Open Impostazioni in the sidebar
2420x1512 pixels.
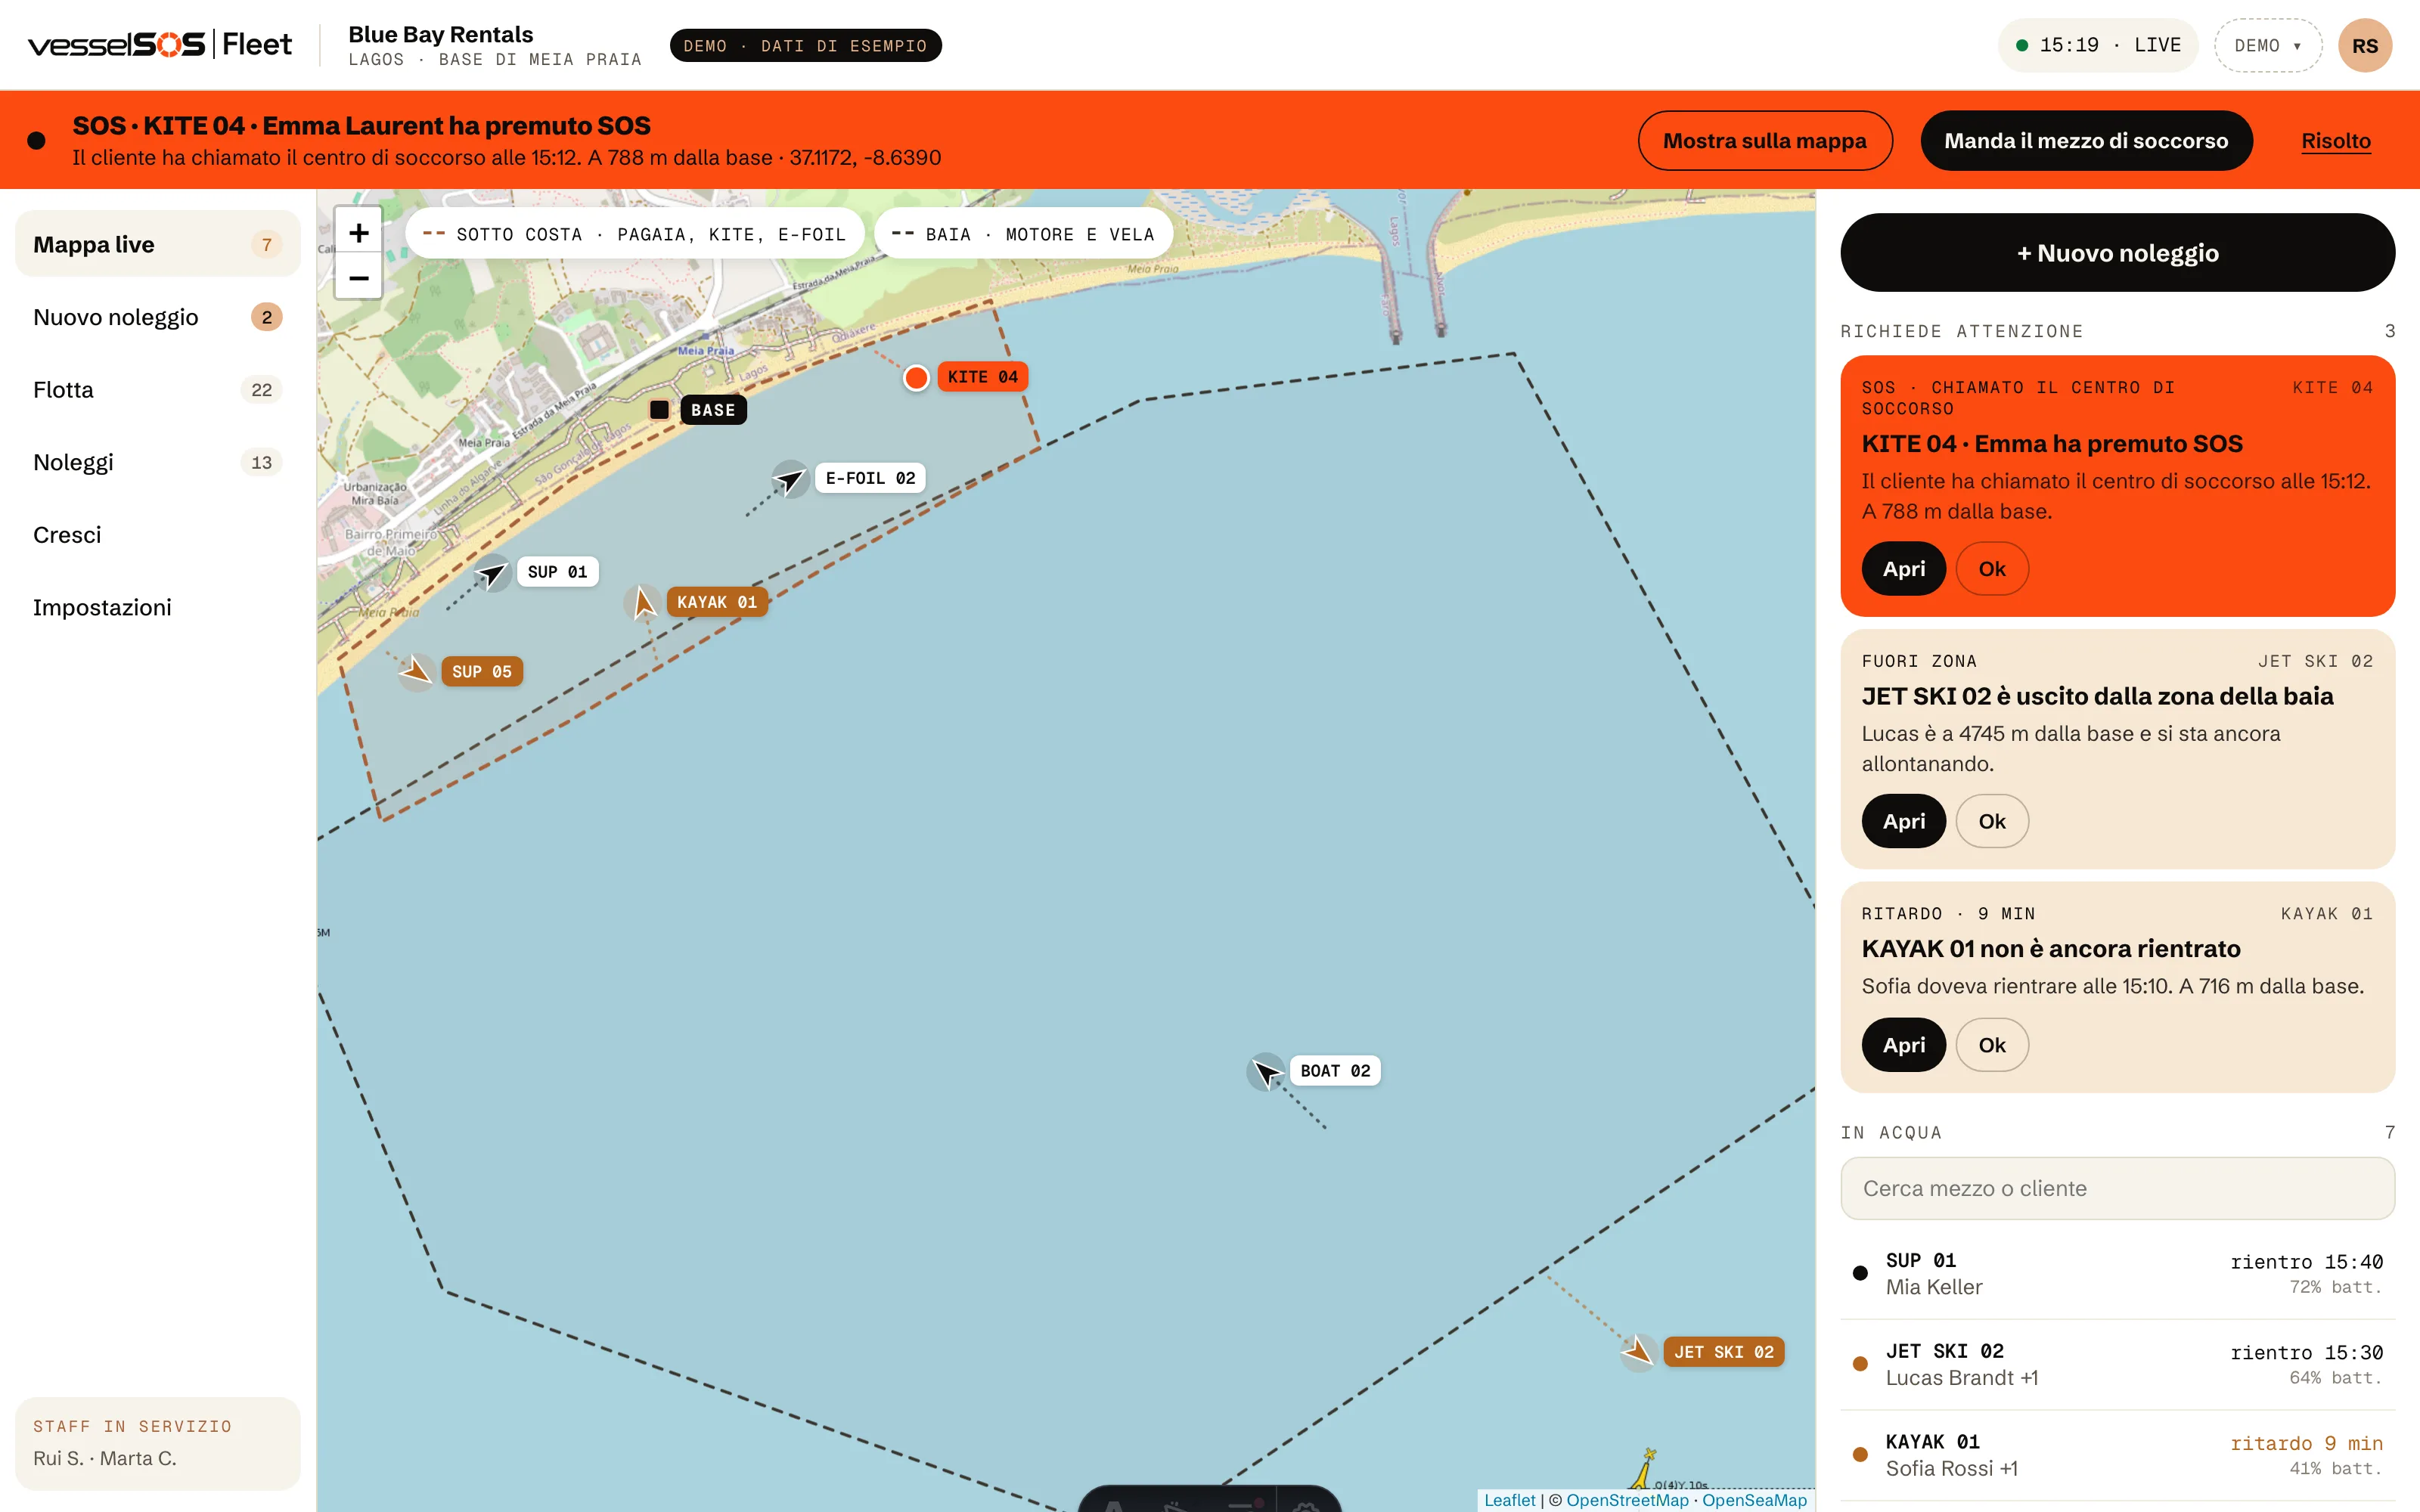click(158, 607)
